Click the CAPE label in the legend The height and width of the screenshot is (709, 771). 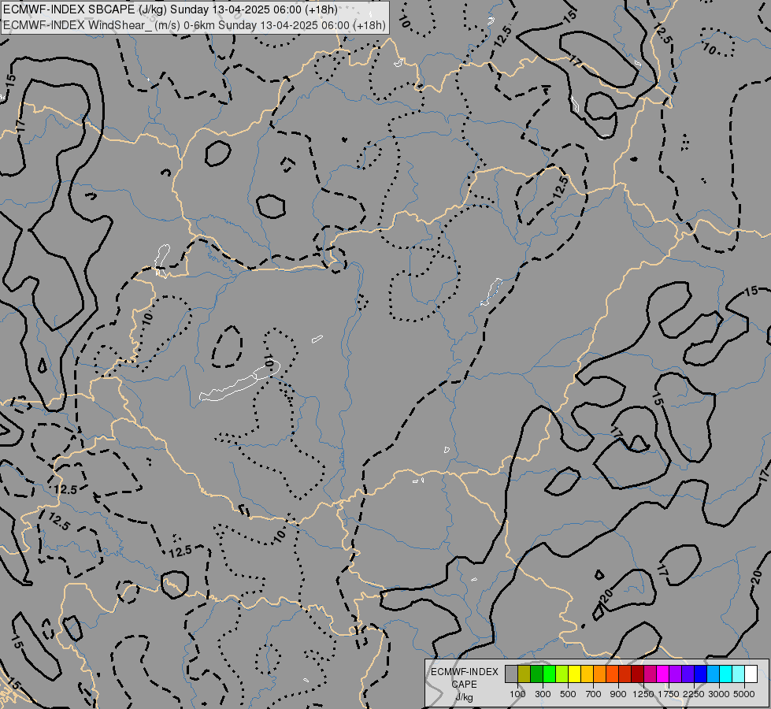coord(464,685)
